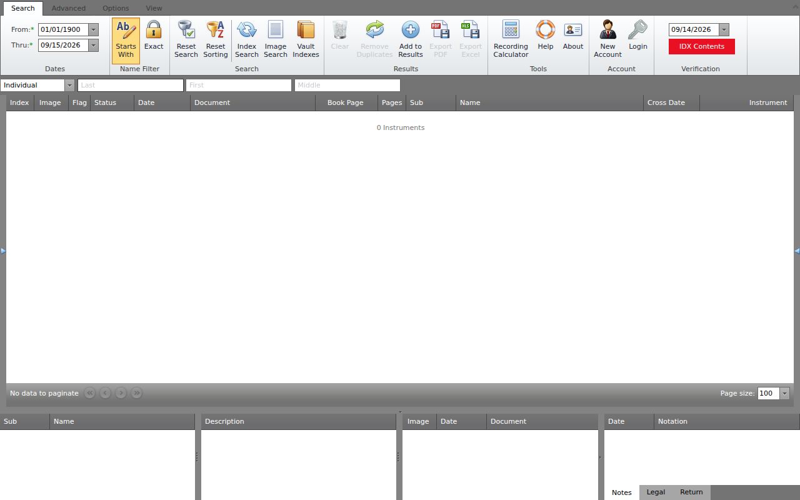Run an Index Search
Screen dimensions: 800x500
point(247,40)
